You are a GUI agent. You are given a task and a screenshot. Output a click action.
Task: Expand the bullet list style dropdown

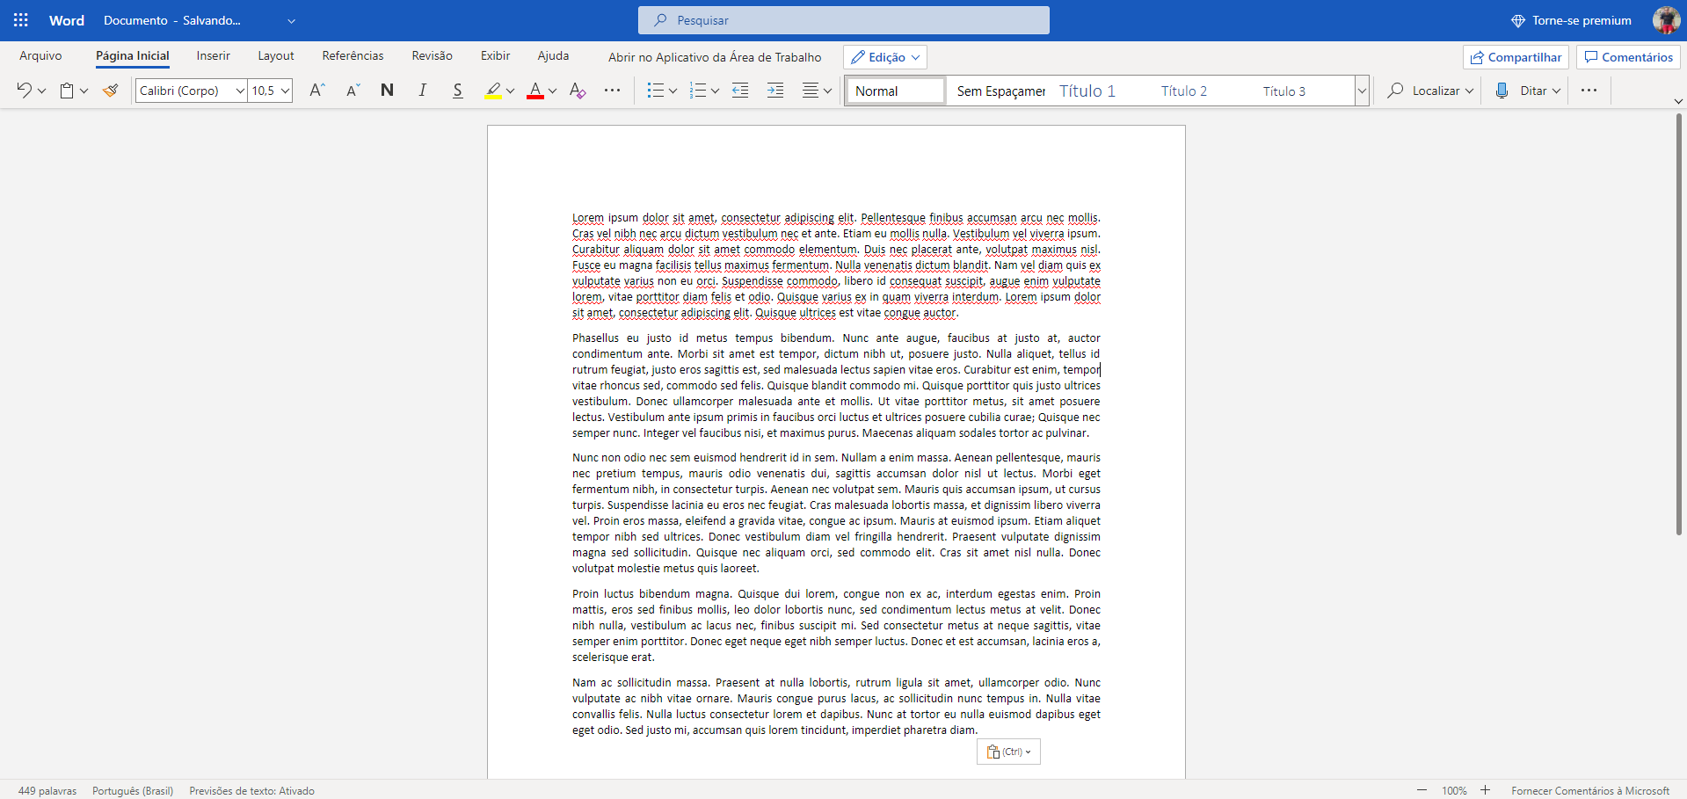(673, 91)
